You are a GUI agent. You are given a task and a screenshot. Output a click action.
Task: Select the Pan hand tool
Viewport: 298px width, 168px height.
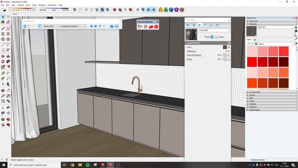[x=8, y=91]
